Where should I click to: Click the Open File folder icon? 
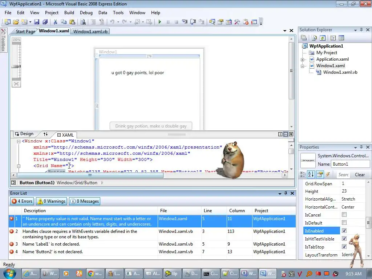click(x=16, y=22)
